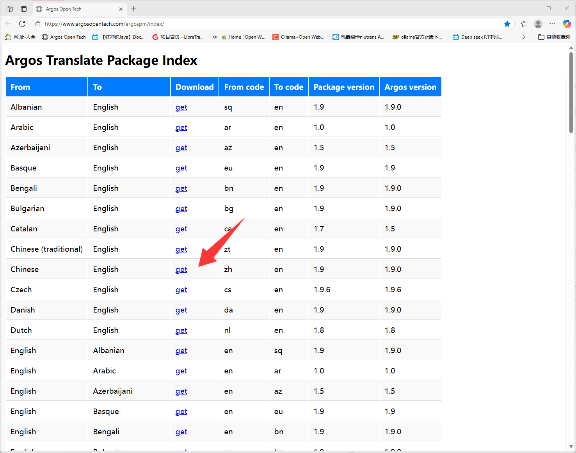Screen dimensions: 576x453
Task: Click the Argos Translate Package Index heading
Action: (101, 60)
